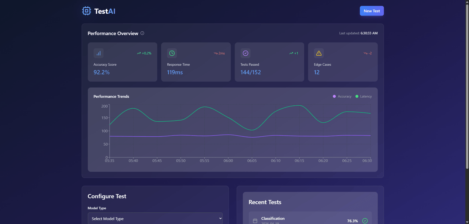The image size is (469, 224).
Task: Click the Tests Passed checkmark icon
Action: coord(246,53)
